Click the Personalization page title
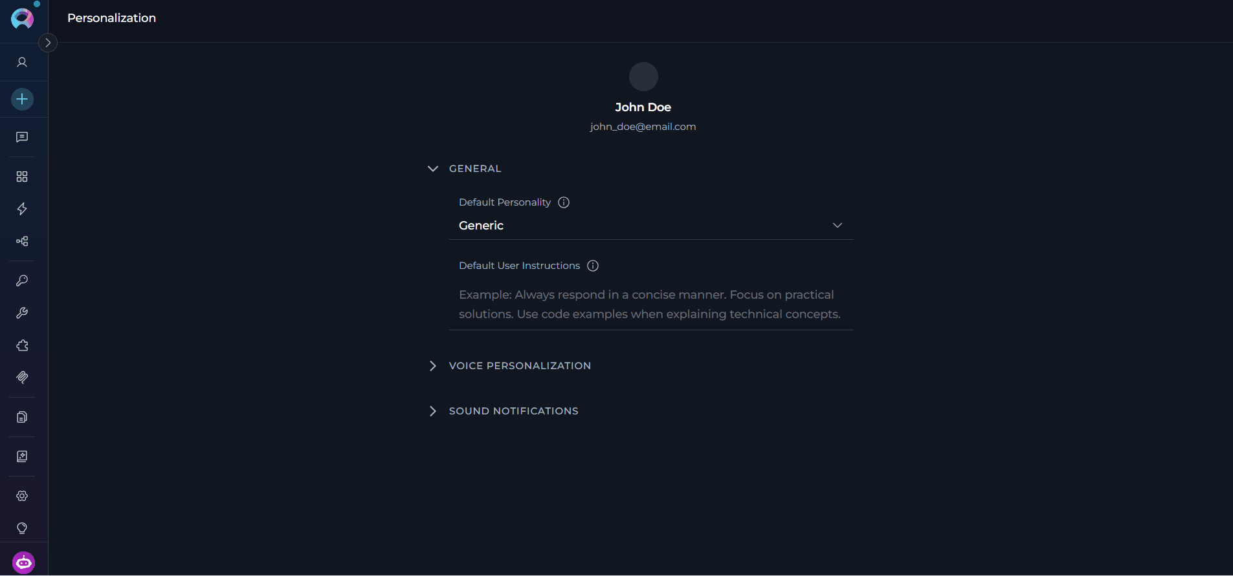1233x576 pixels. tap(112, 18)
